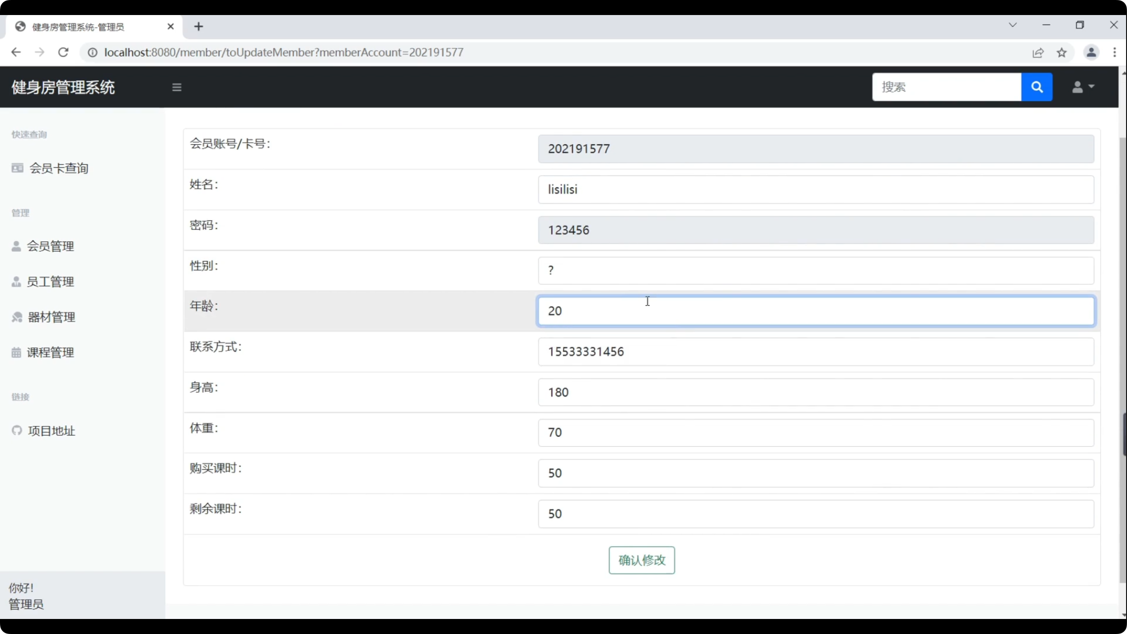Click browser share page icon
1127x634 pixels.
(1038, 53)
